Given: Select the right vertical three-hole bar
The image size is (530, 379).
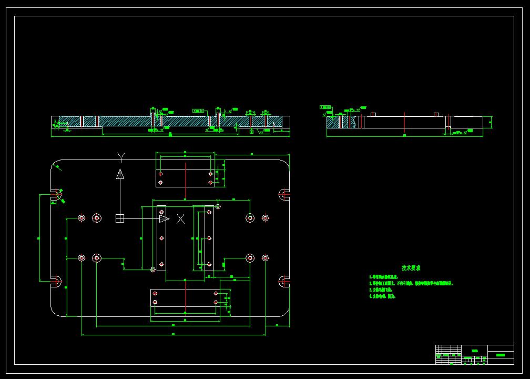Looking at the screenshot, I should [x=209, y=238].
